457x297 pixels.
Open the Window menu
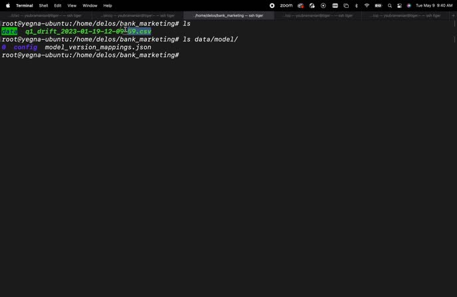pos(90,5)
